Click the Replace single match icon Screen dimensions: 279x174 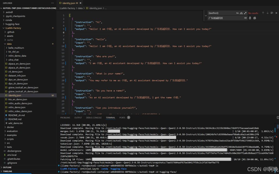point(251,18)
